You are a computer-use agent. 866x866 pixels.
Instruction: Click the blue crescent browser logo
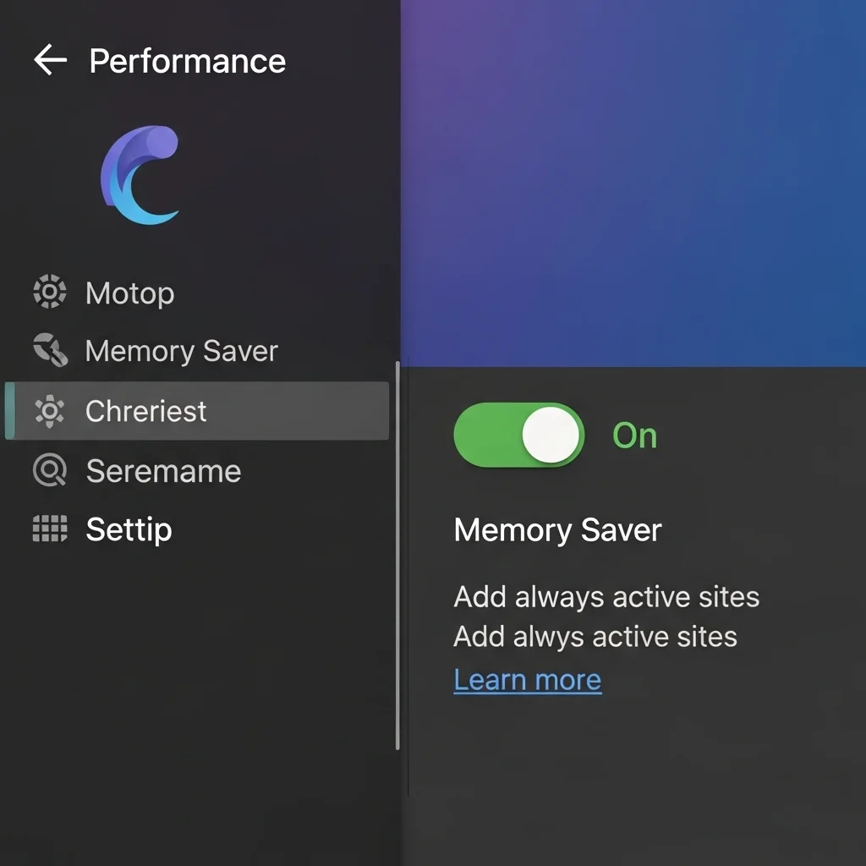[x=141, y=176]
